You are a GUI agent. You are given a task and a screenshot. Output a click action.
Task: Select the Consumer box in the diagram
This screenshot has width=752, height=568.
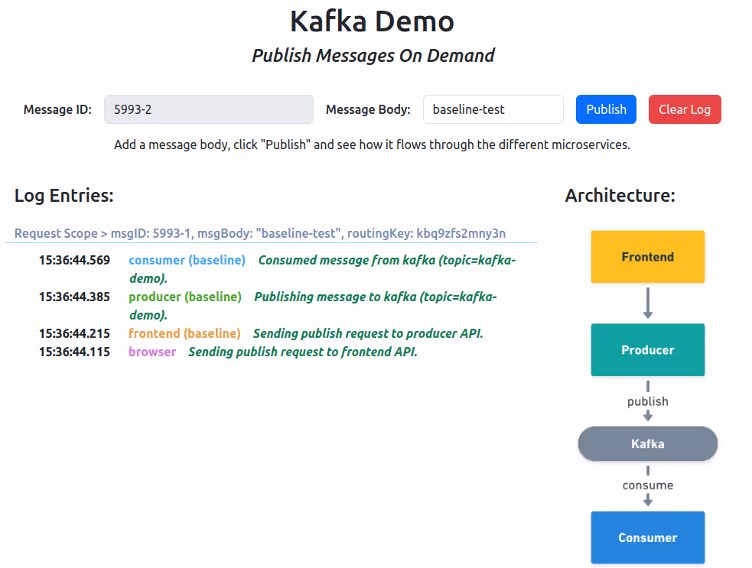(x=647, y=537)
